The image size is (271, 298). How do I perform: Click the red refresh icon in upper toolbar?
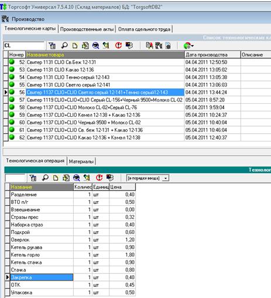118,46
